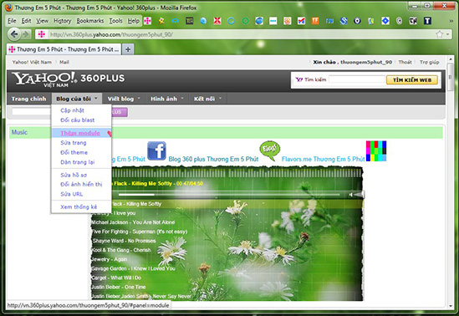Click the colorful Flavors.me squares icon

[x=376, y=151]
